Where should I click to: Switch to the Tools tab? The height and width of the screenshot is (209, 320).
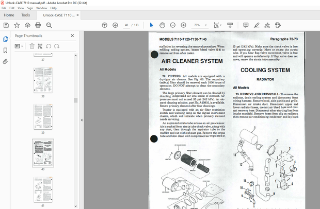[x=25, y=15]
